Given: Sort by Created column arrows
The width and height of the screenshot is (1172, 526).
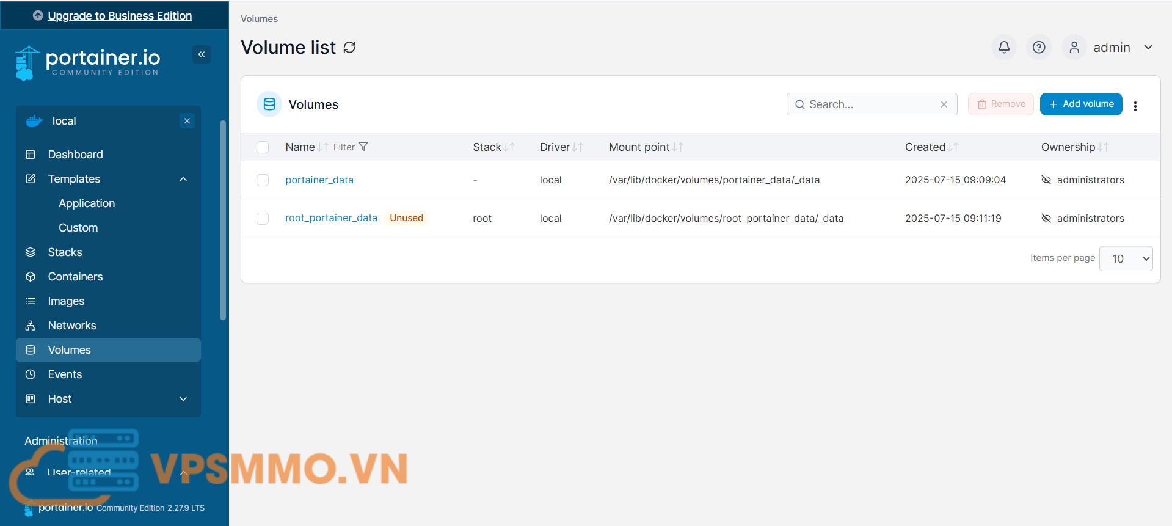Looking at the screenshot, I should pos(953,147).
